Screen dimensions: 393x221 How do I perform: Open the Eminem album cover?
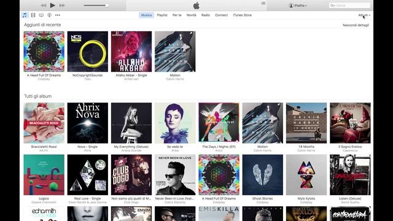click(131, 214)
